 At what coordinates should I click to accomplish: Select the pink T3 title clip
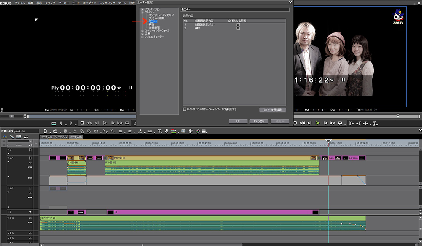click(213, 212)
